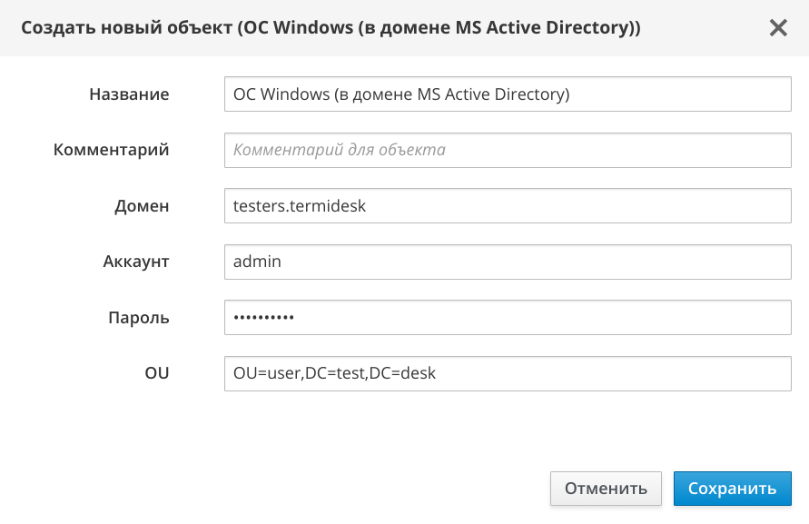Click the Название input field
Viewport: 809px width, 524px height.
(x=508, y=94)
